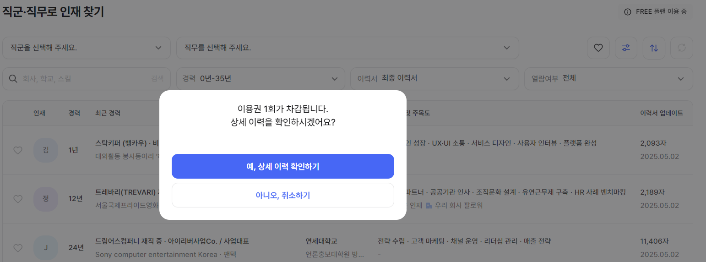The image size is (706, 262).
Task: Click the FREE 플랜 이용 중 badge
Action: [656, 12]
